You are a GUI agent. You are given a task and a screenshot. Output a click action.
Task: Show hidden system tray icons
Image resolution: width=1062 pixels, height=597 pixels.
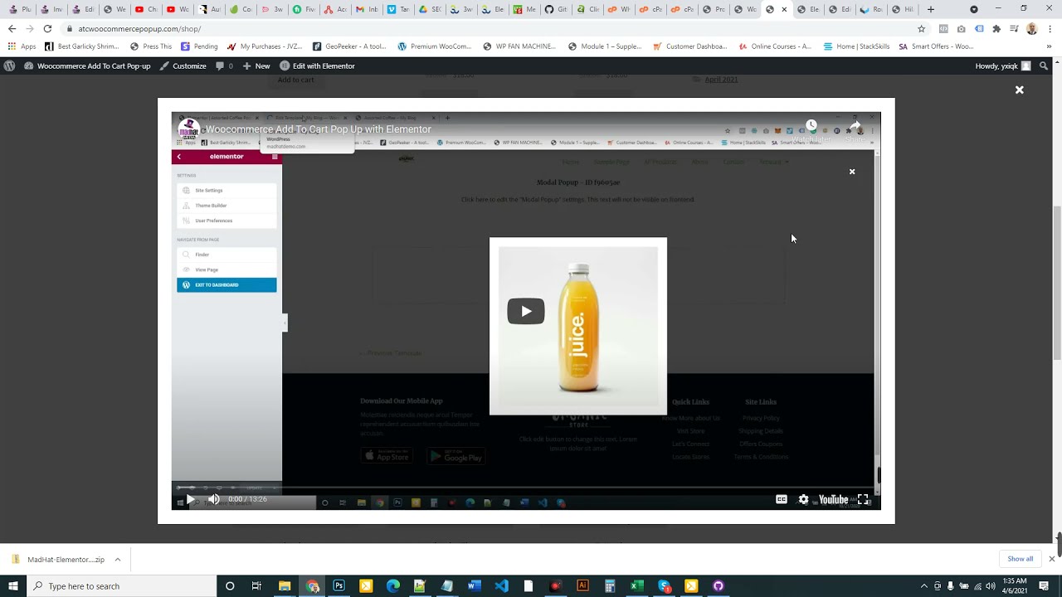[923, 585]
